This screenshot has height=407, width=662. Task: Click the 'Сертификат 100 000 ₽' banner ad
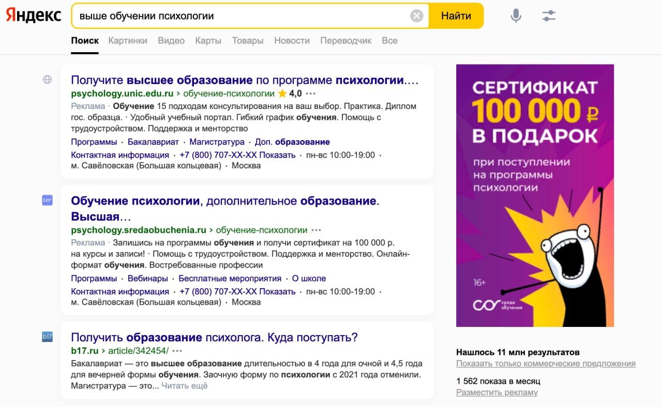coord(535,195)
